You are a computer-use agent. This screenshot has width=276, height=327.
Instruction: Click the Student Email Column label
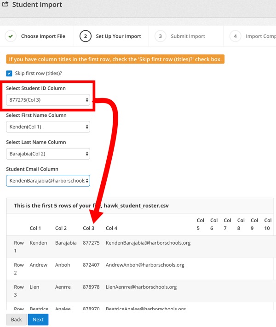32,169
